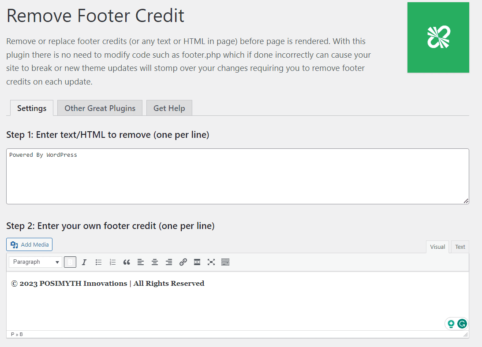
Task: Open the Other Great Plugins tab
Action: (x=100, y=108)
